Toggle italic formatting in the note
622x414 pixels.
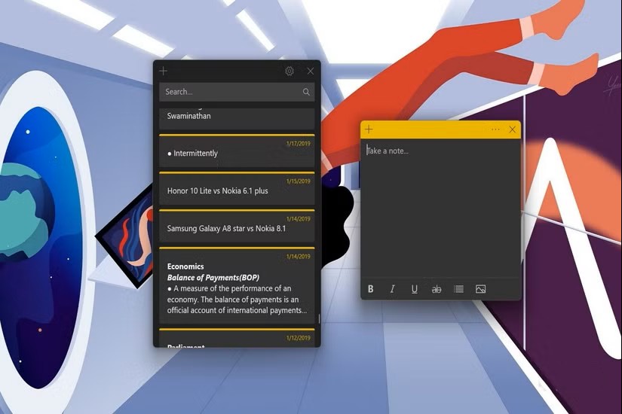[x=392, y=289]
